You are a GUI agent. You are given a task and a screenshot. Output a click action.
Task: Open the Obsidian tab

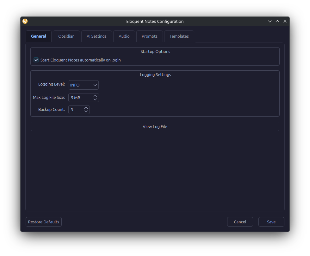tap(66, 36)
